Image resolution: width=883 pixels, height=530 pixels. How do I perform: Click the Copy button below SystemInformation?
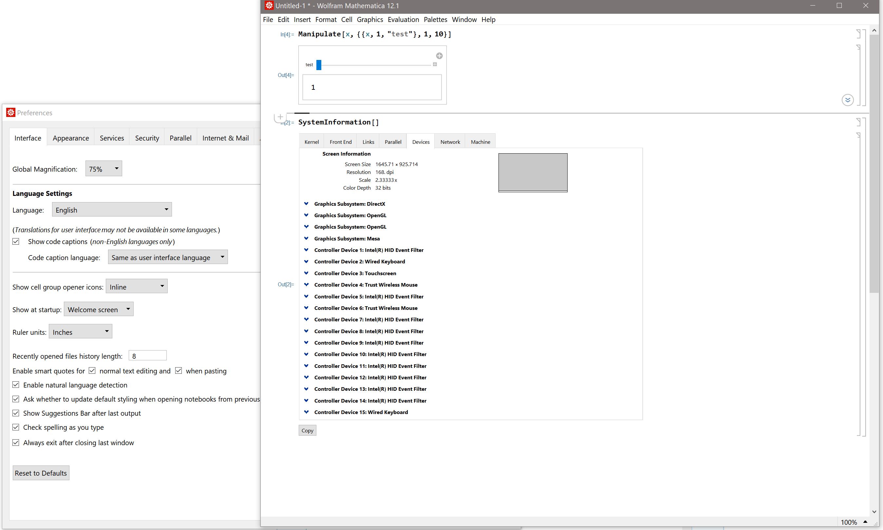point(308,430)
